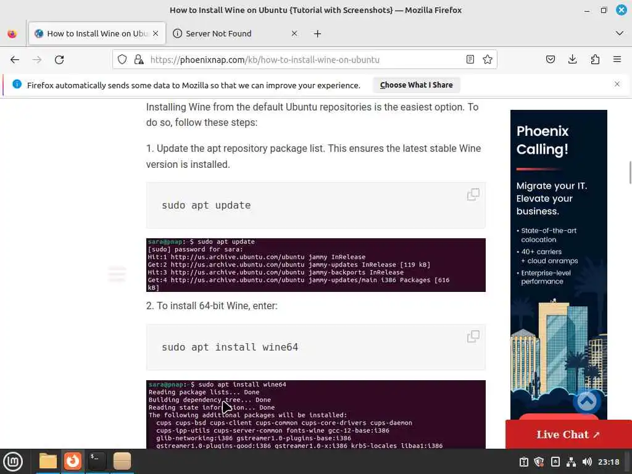The image size is (632, 474).
Task: Click text '2. To install 64-bit Wine, enter:'
Action: click(212, 306)
